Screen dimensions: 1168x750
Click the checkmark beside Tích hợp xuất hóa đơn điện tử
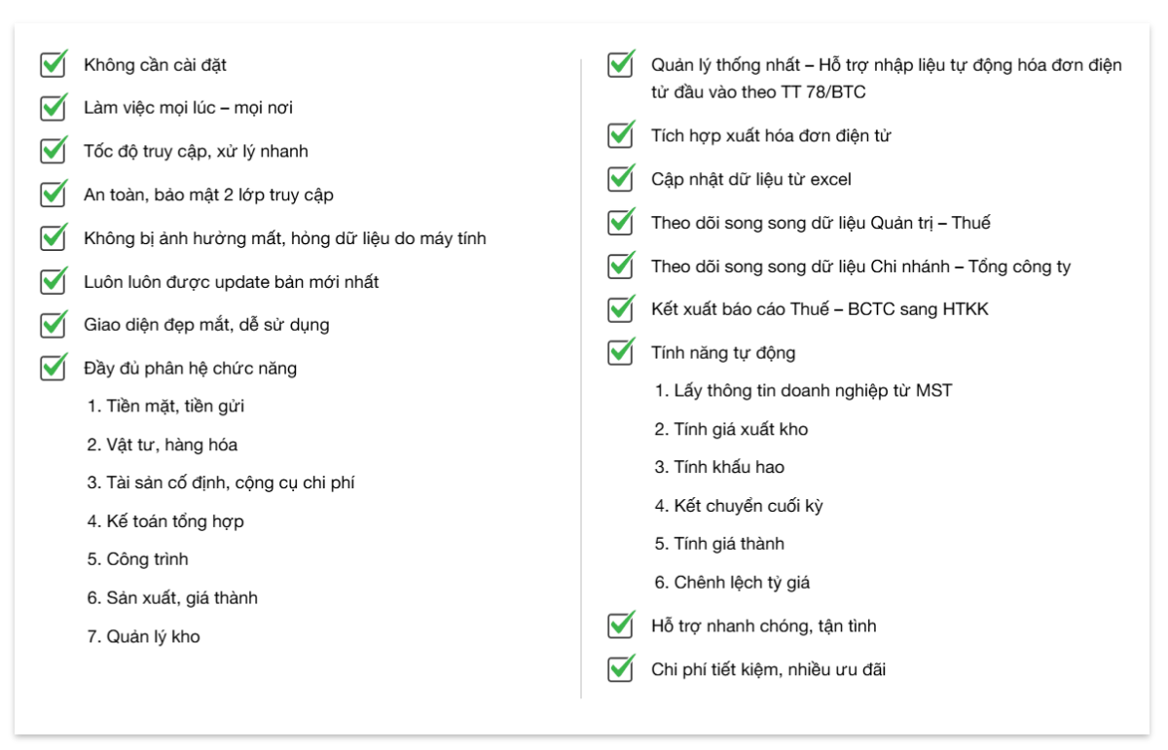click(621, 135)
